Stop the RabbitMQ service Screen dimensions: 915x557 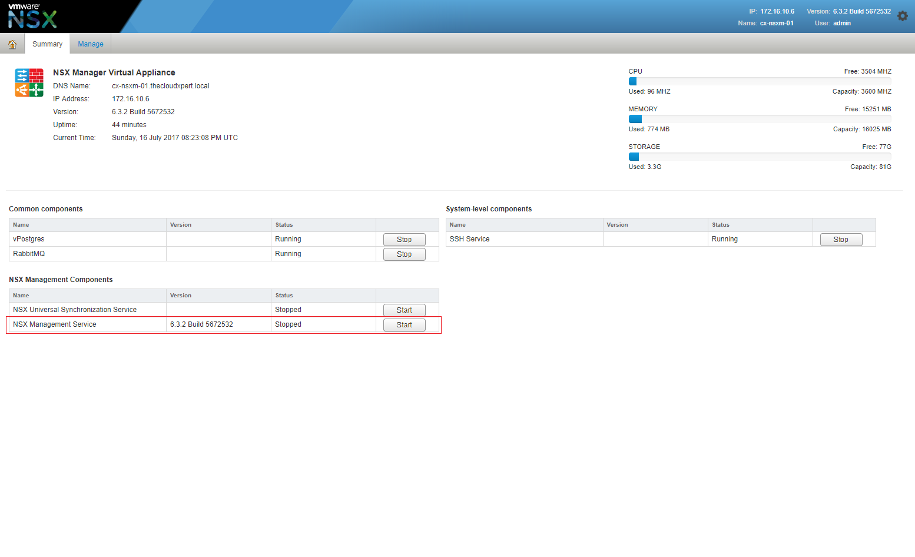tap(404, 254)
